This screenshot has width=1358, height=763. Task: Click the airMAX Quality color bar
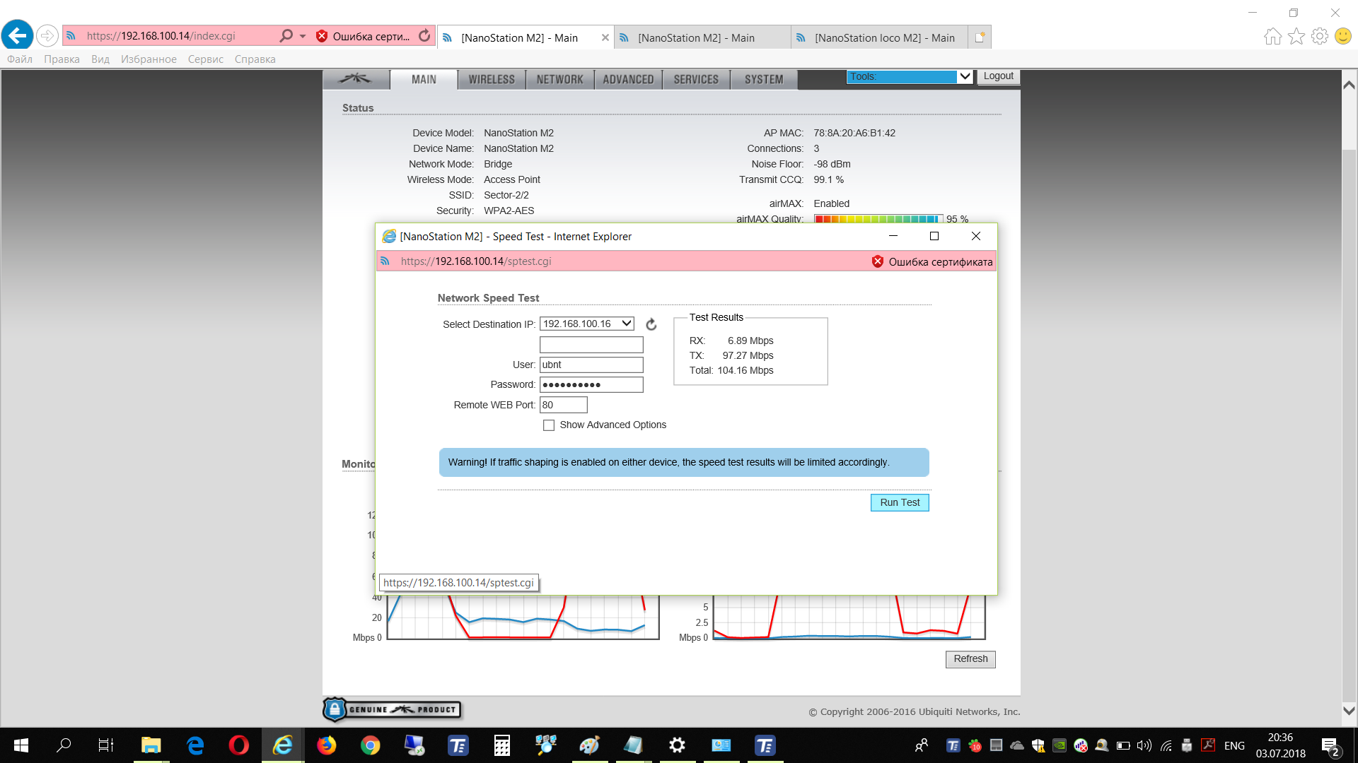pos(878,219)
